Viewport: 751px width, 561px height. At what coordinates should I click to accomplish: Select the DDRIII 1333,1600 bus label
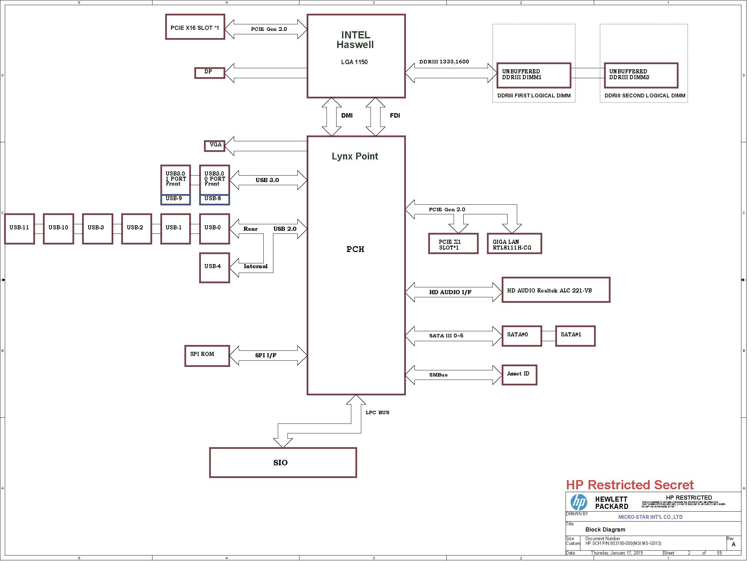click(x=444, y=62)
